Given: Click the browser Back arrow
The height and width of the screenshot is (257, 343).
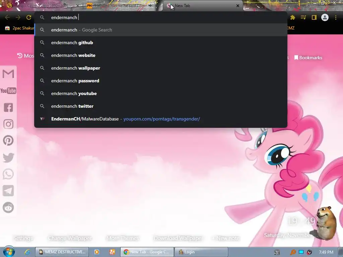Looking at the screenshot, I should click(x=7, y=17).
